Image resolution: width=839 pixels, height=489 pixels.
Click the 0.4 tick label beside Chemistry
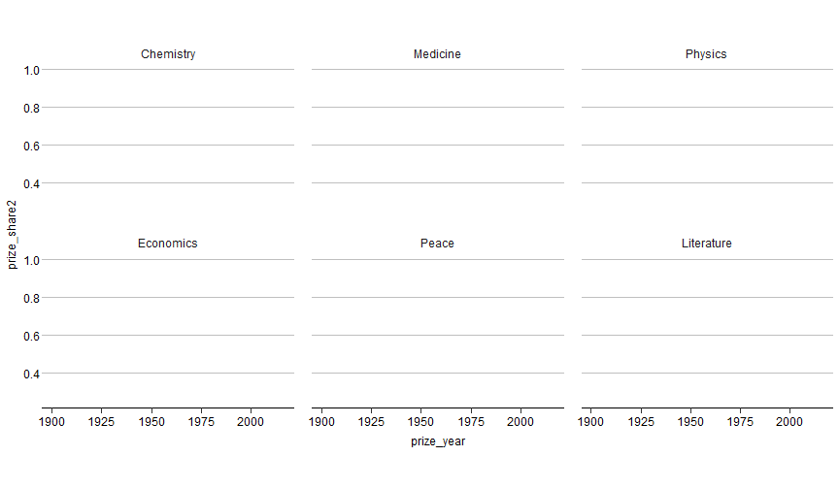click(x=31, y=183)
